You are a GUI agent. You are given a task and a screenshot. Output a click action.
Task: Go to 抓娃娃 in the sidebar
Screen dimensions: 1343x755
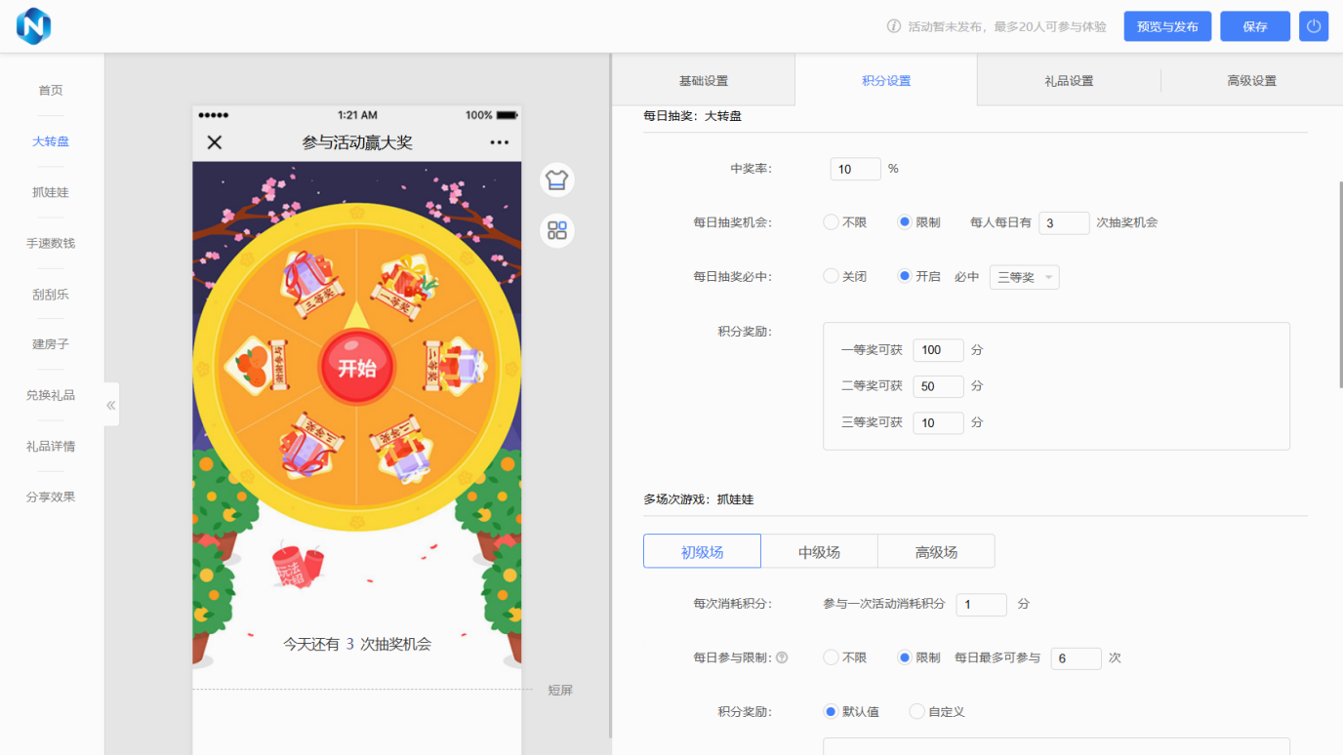51,192
